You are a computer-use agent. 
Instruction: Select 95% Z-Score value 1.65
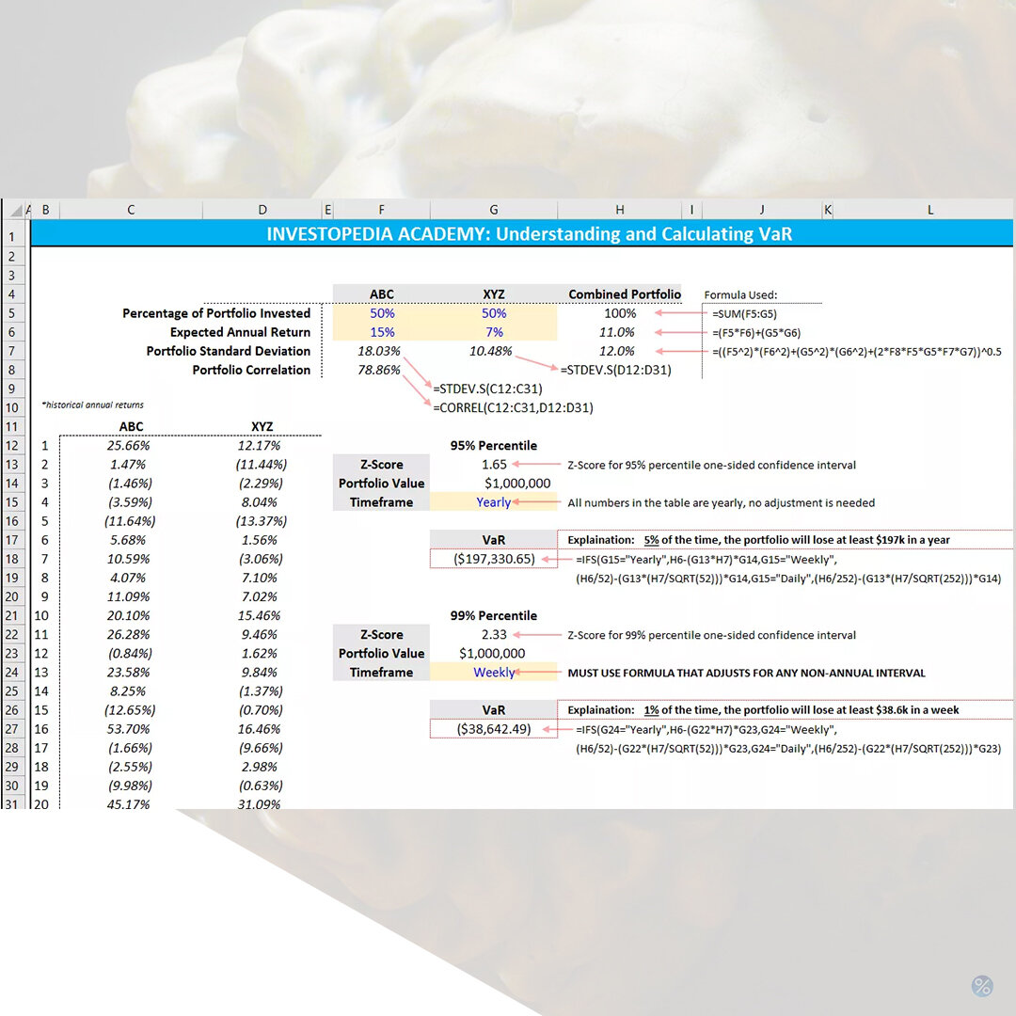pyautogui.click(x=494, y=465)
